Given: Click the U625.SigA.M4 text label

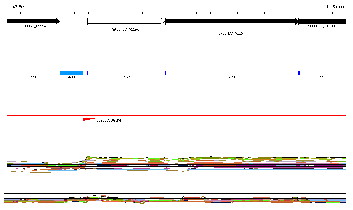Looking at the screenshot, I should coord(109,121).
